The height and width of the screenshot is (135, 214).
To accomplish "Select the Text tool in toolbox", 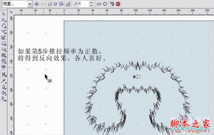I will click(x=3, y=67).
